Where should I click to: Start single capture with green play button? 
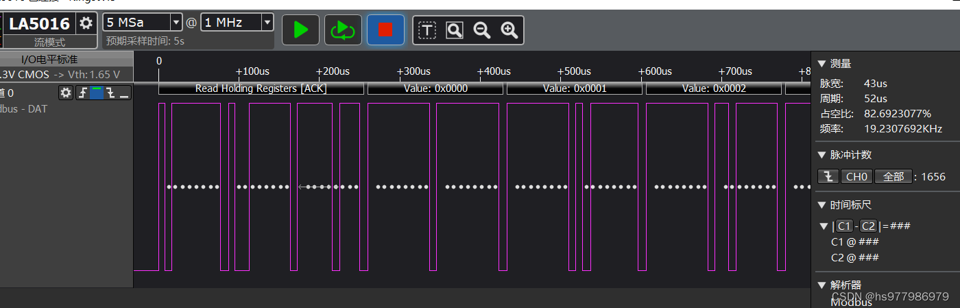coord(300,29)
